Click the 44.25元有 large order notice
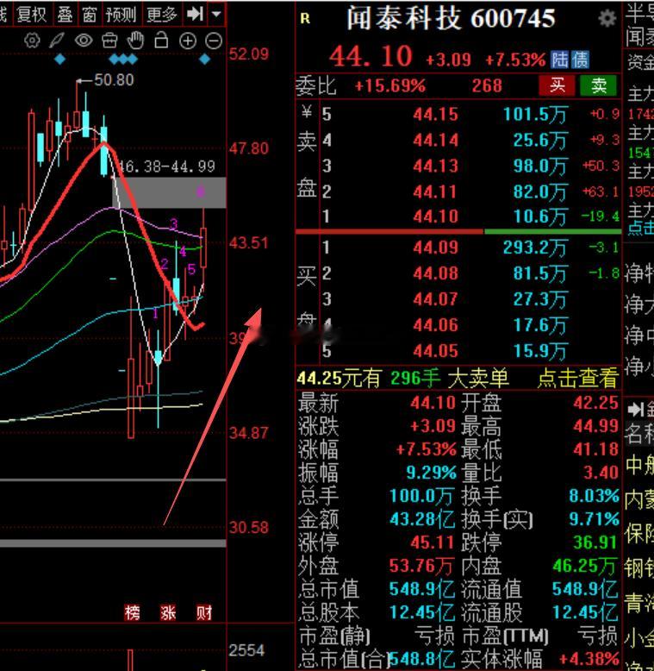The height and width of the screenshot is (671, 654). [x=339, y=379]
